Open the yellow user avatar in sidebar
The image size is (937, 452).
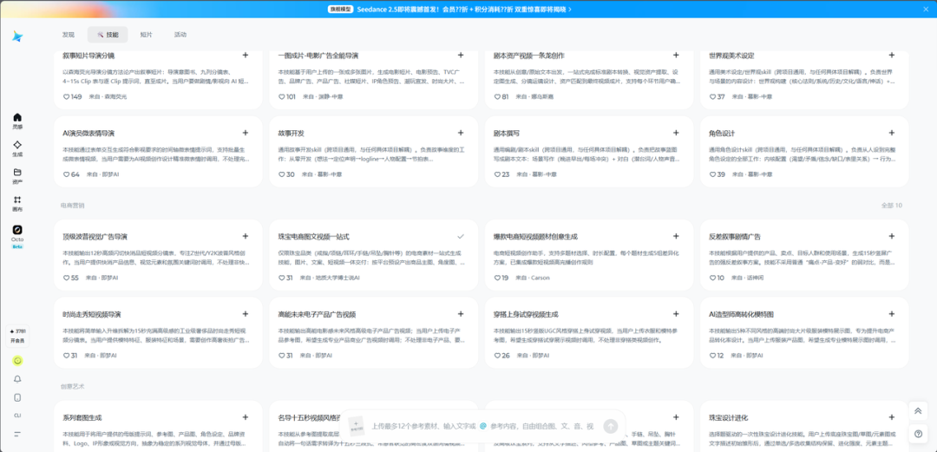17,361
